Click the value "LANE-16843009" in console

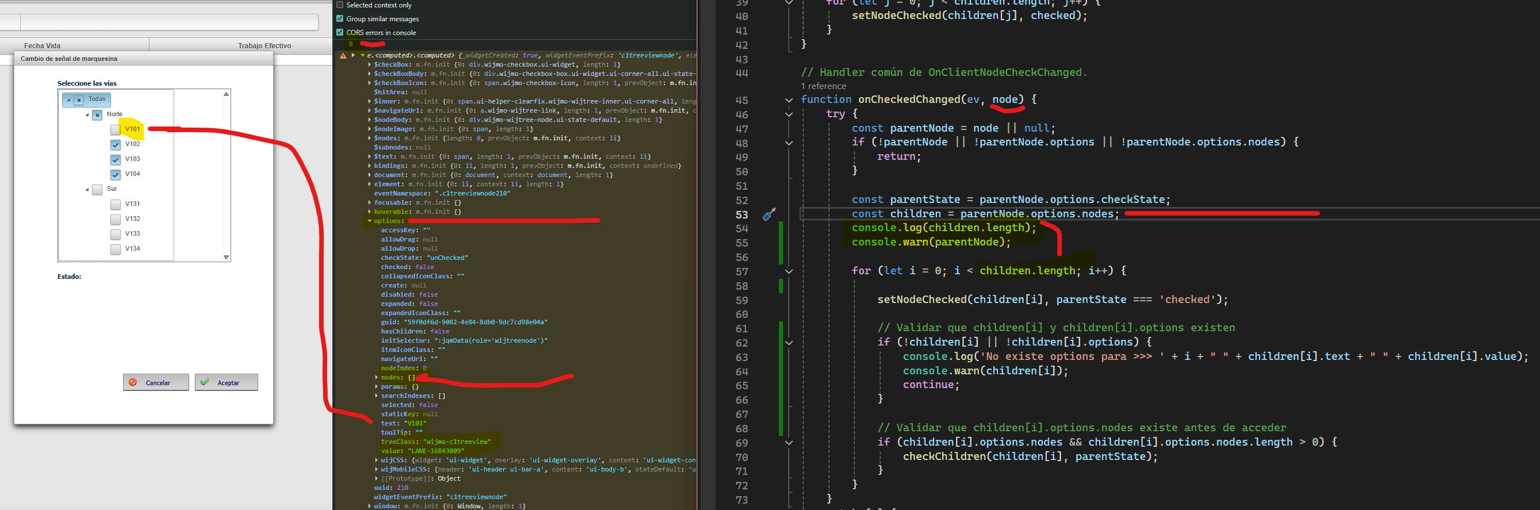click(436, 451)
